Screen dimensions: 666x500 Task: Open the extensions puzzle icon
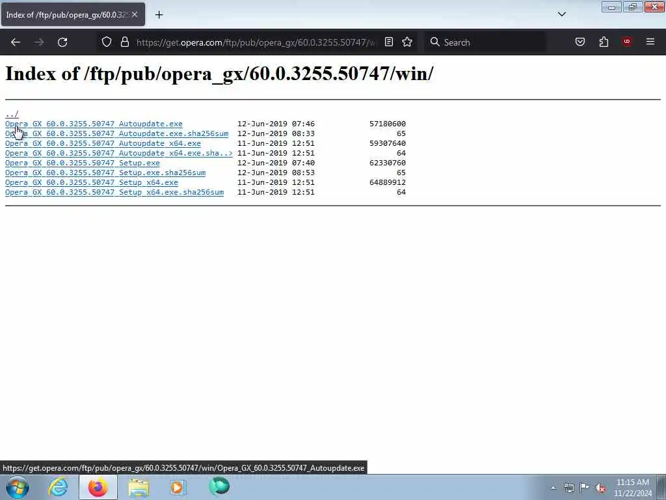[x=604, y=42]
